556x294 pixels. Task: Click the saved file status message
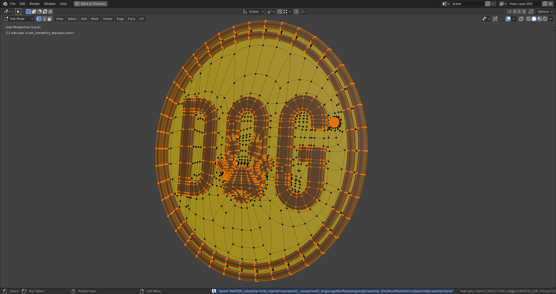tap(336, 291)
